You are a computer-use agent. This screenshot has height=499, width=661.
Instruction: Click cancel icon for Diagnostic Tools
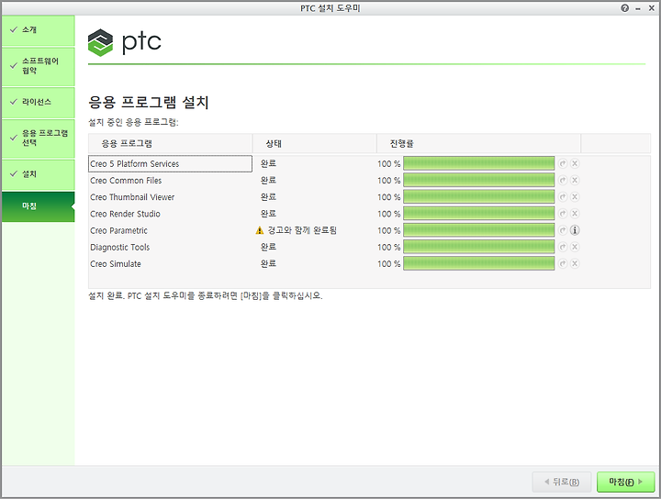click(575, 247)
